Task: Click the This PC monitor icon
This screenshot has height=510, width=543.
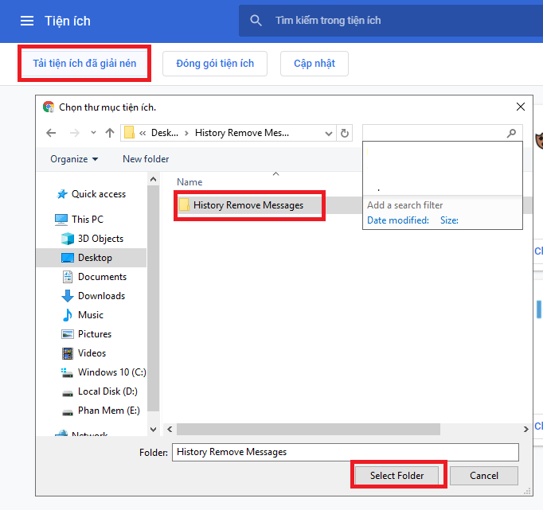Action: (x=61, y=220)
